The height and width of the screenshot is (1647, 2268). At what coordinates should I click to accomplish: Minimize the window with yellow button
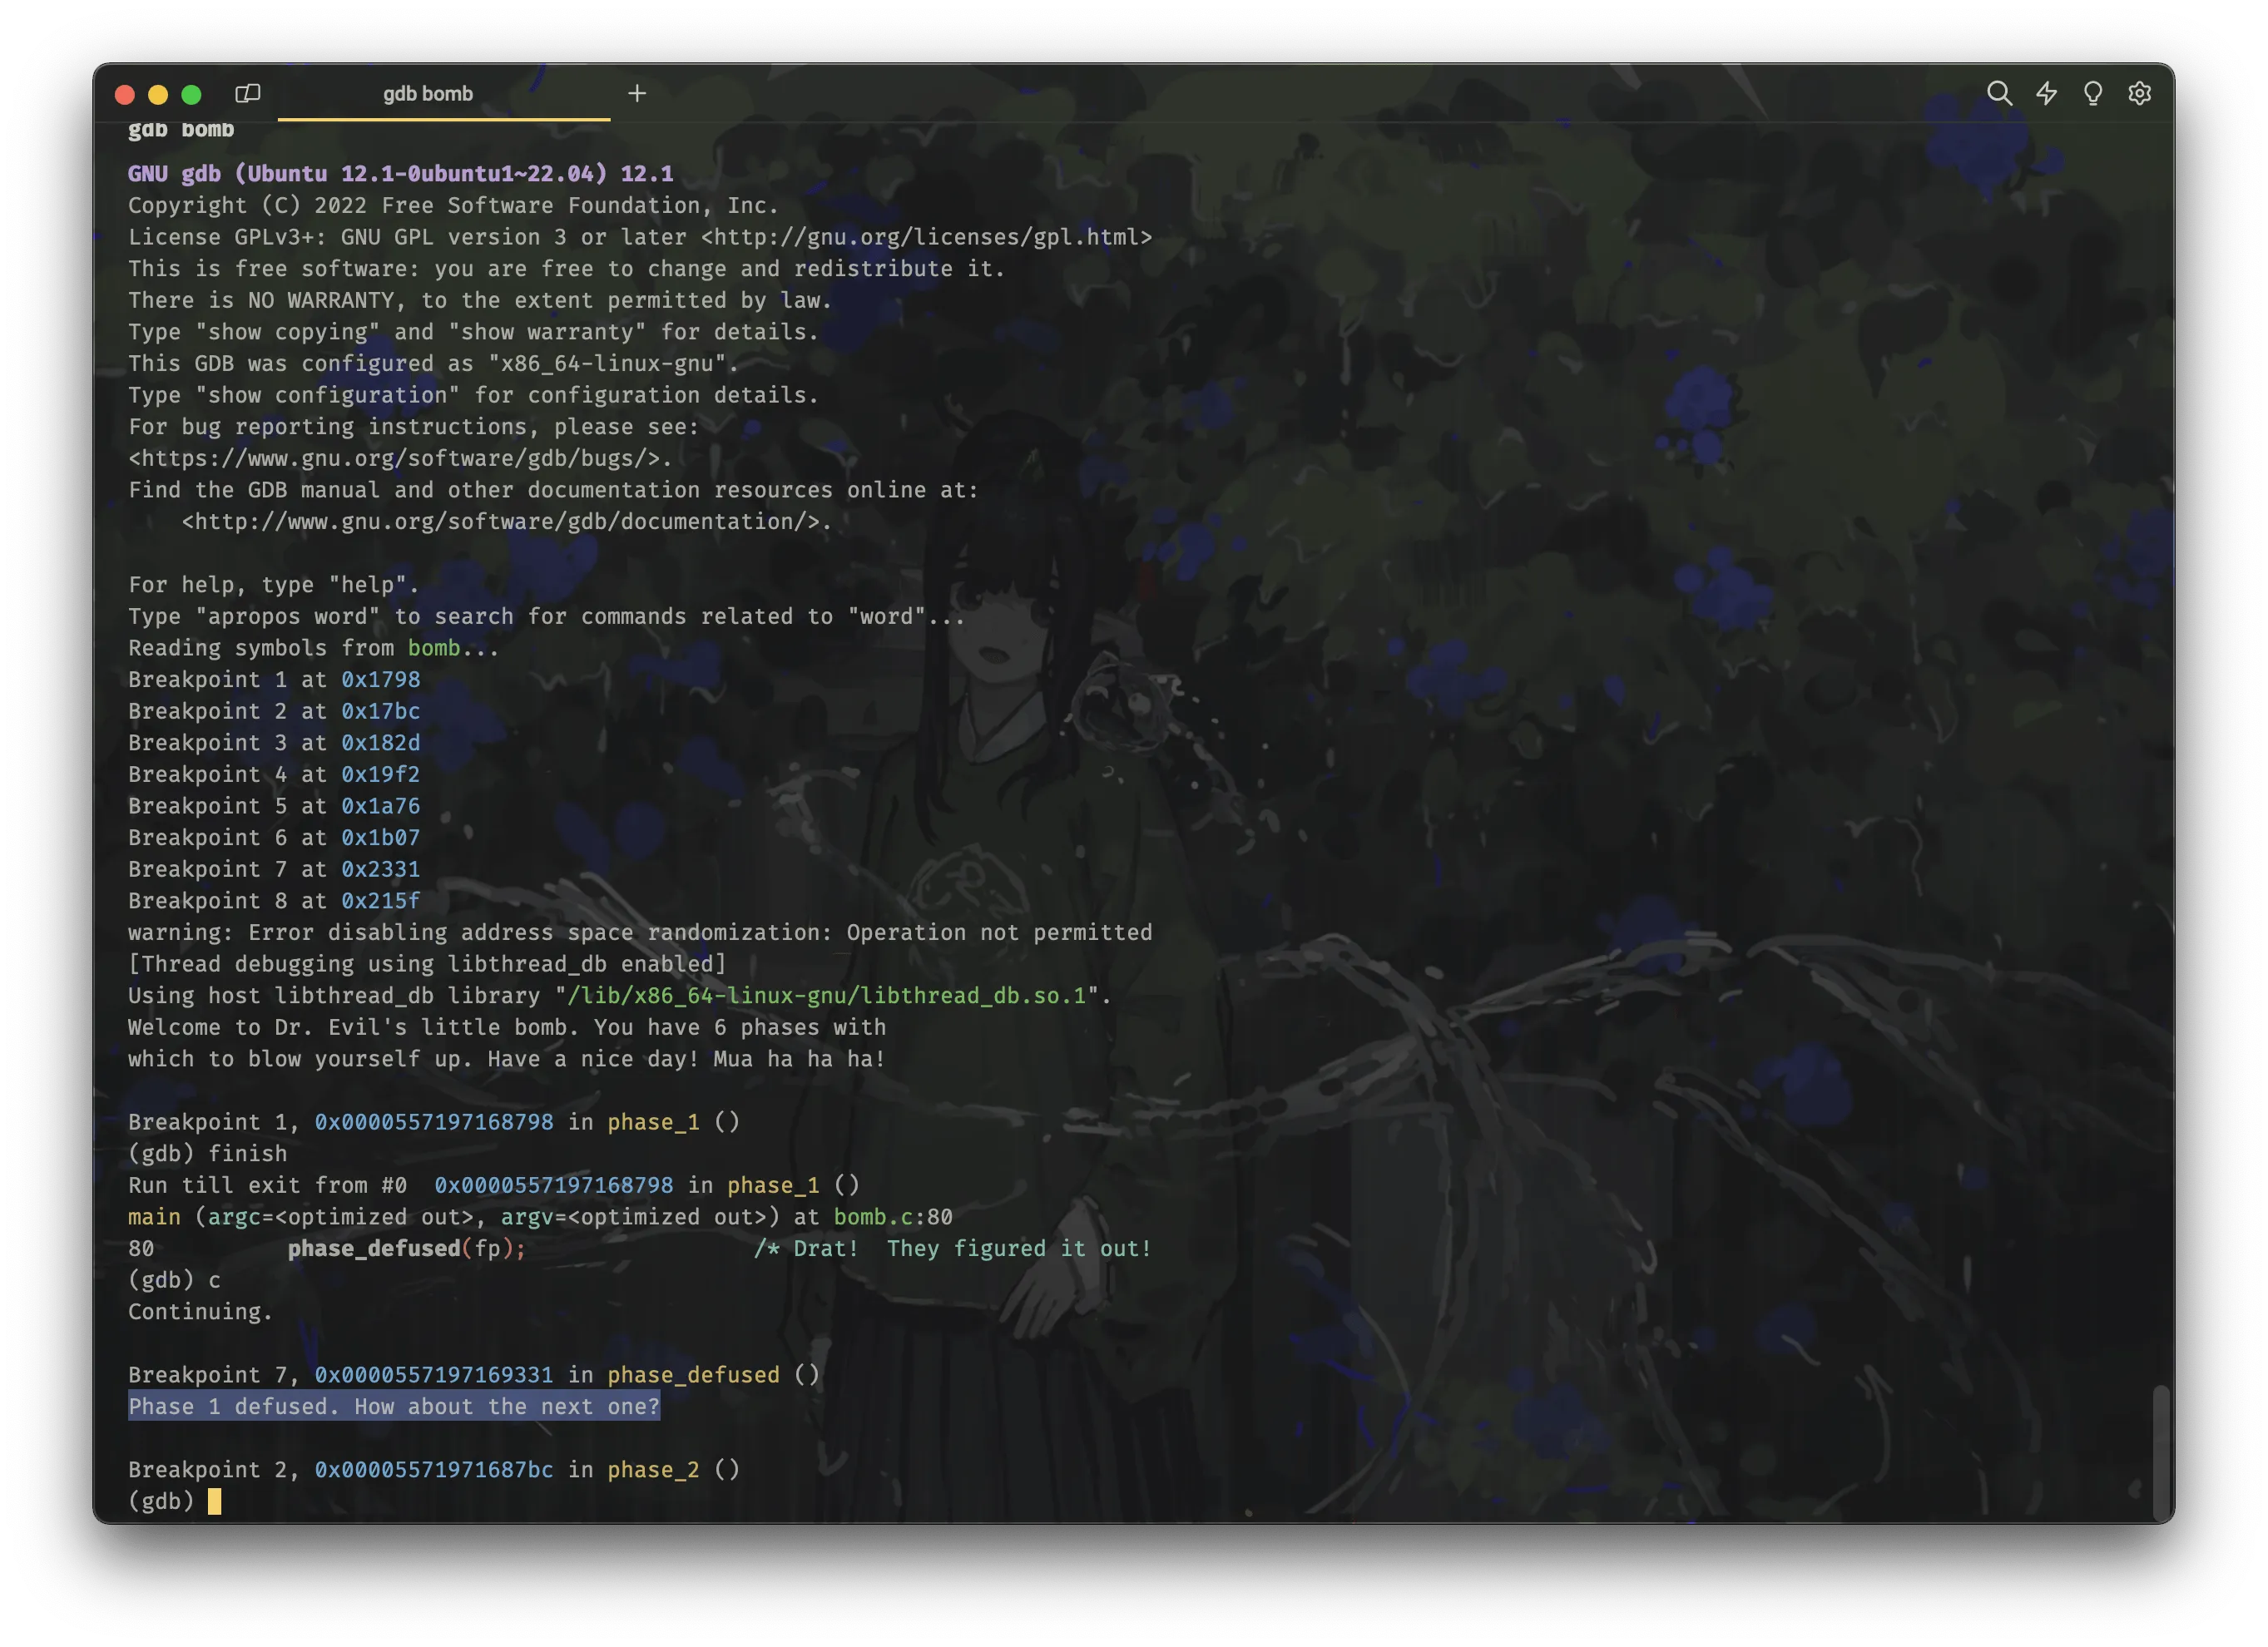pyautogui.click(x=158, y=94)
